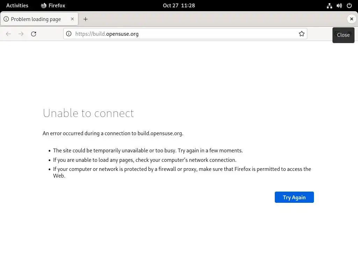Open site information icon in address bar
Viewport: 358px width, 269px height.
(x=69, y=34)
